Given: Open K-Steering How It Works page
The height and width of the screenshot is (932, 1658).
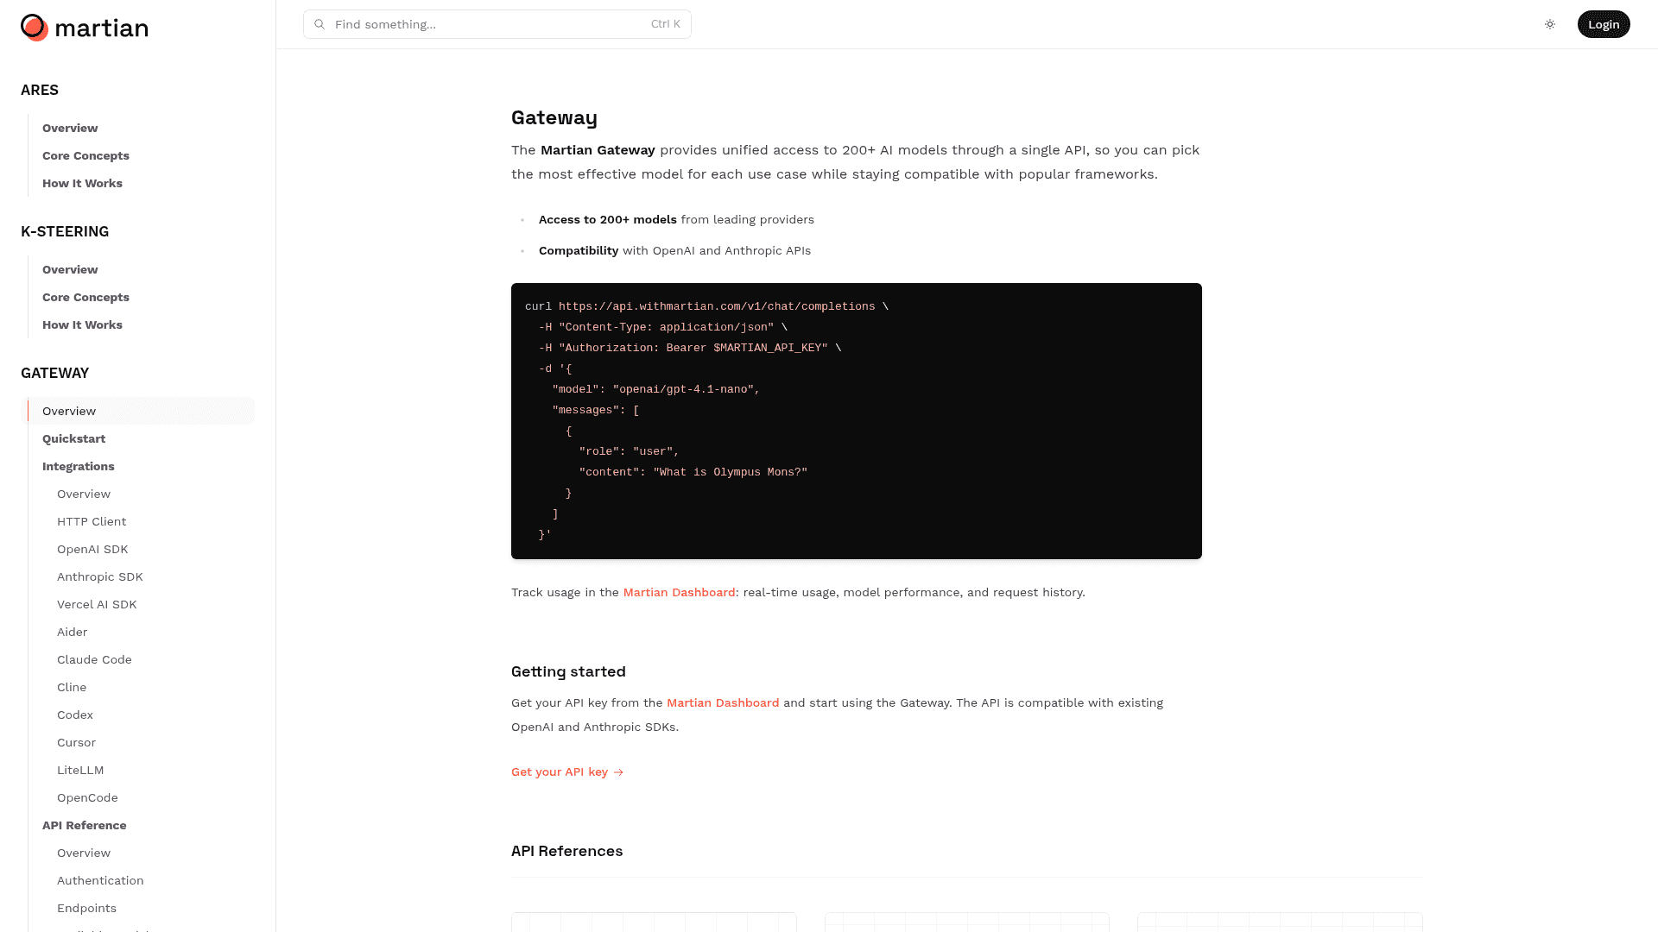Looking at the screenshot, I should (82, 324).
